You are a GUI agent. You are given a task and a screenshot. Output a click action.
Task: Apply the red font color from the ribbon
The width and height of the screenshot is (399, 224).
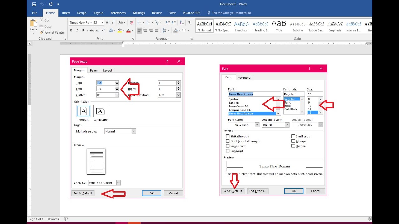tap(128, 30)
